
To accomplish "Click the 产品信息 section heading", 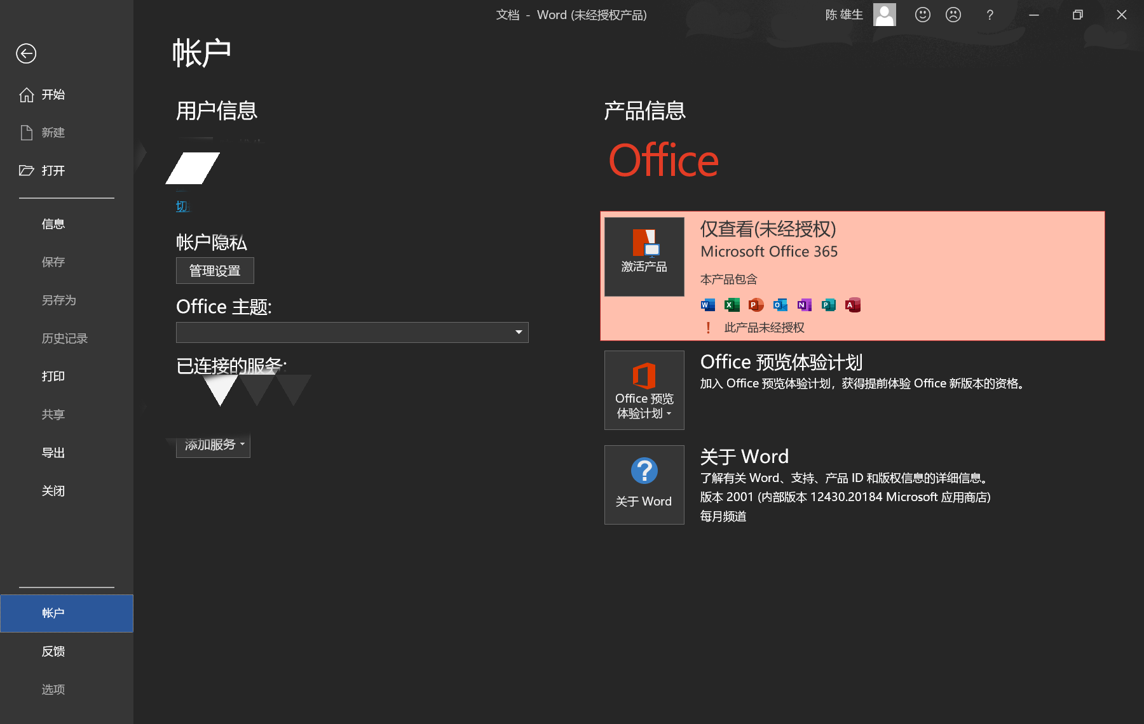I will point(644,111).
